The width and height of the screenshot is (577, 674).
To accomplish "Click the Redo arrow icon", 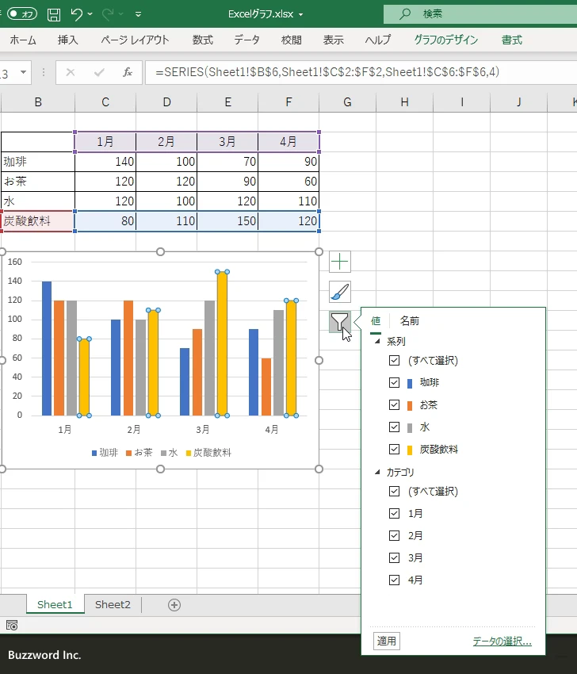I will (x=108, y=14).
